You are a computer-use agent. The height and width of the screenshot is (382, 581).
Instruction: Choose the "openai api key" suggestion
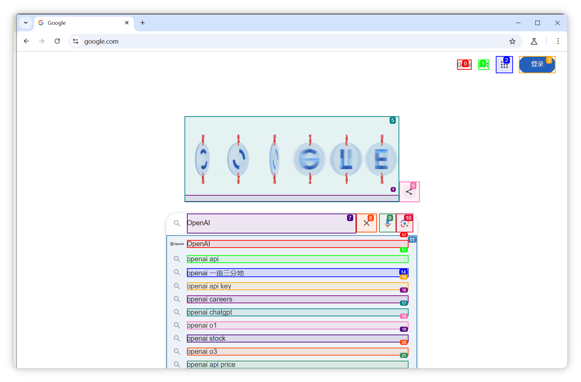coord(298,286)
